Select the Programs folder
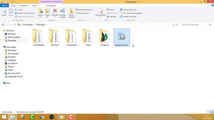The height and width of the screenshot is (120, 214). pos(105,37)
